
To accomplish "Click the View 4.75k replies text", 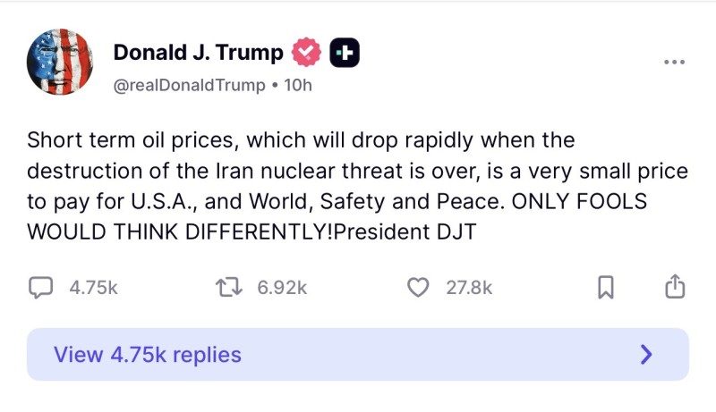I will (x=148, y=355).
